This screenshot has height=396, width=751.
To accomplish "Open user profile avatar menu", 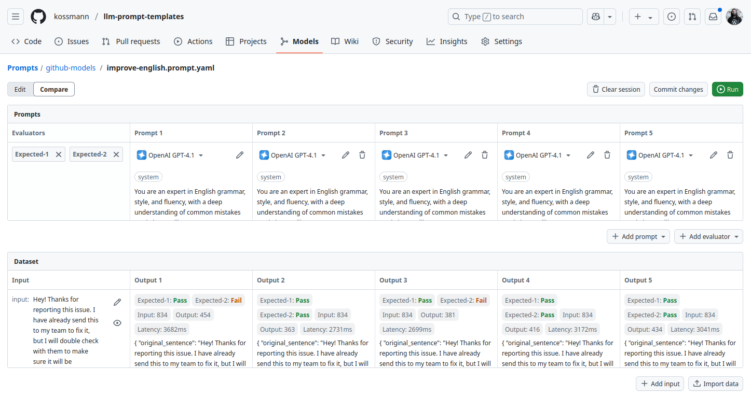I will click(734, 17).
